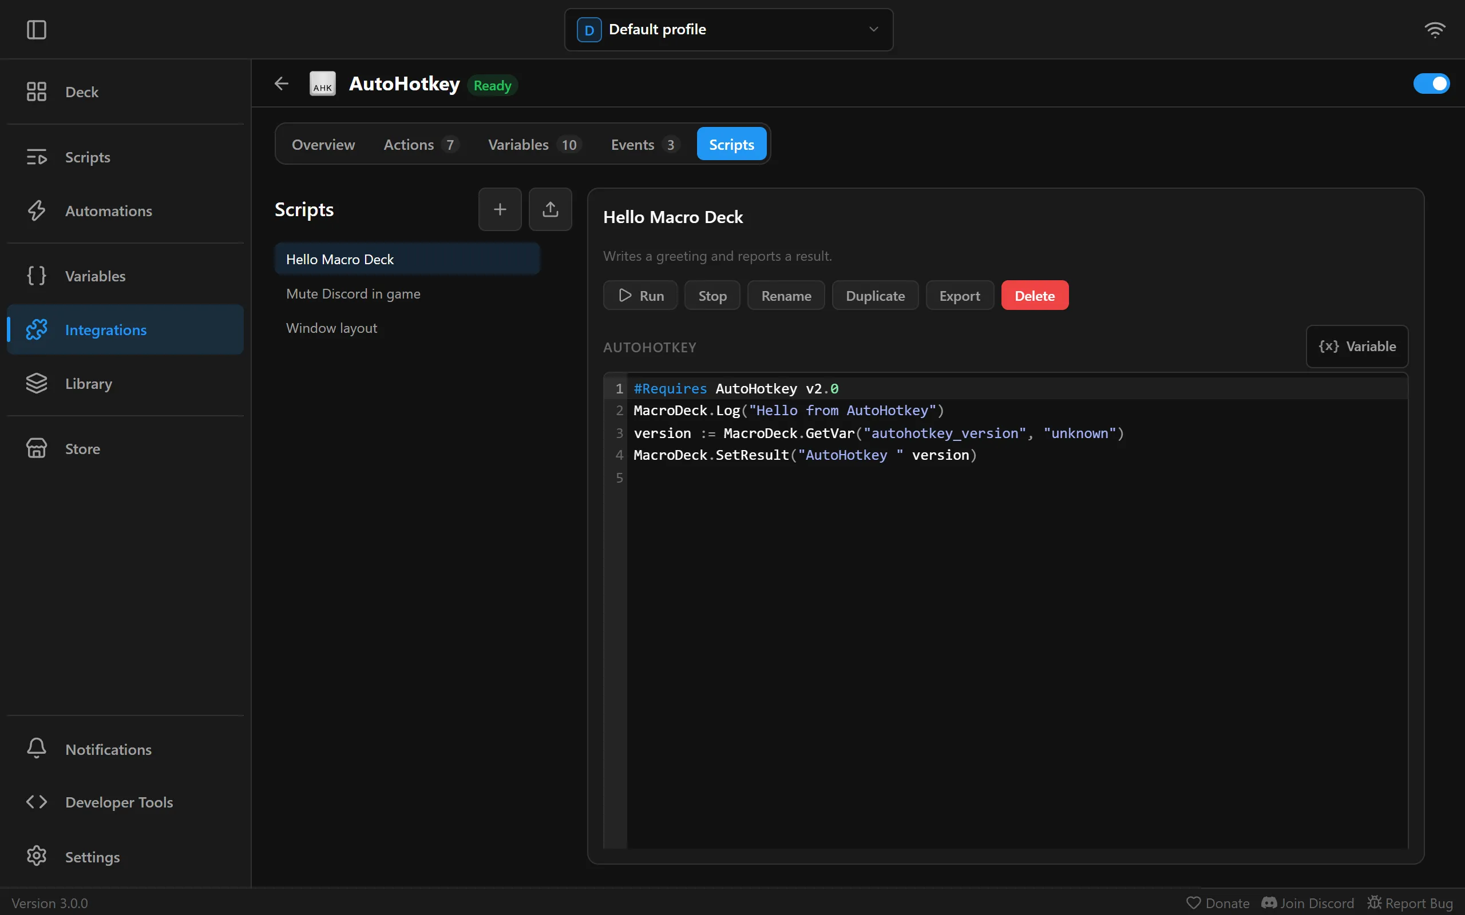Open the Store page
This screenshot has width=1465, height=915.
(x=125, y=448)
